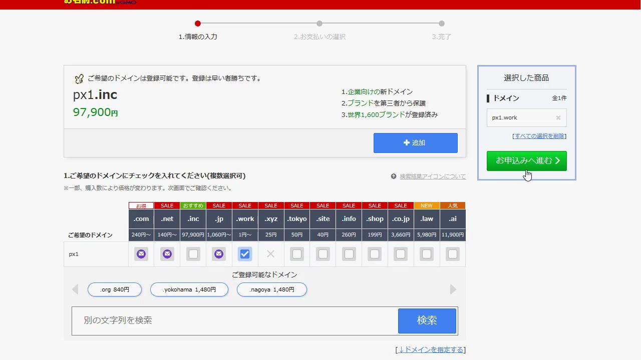Viewport: 641px width, 360px height.
Task: Select the .yokohama 1,480円 option
Action: click(189, 289)
